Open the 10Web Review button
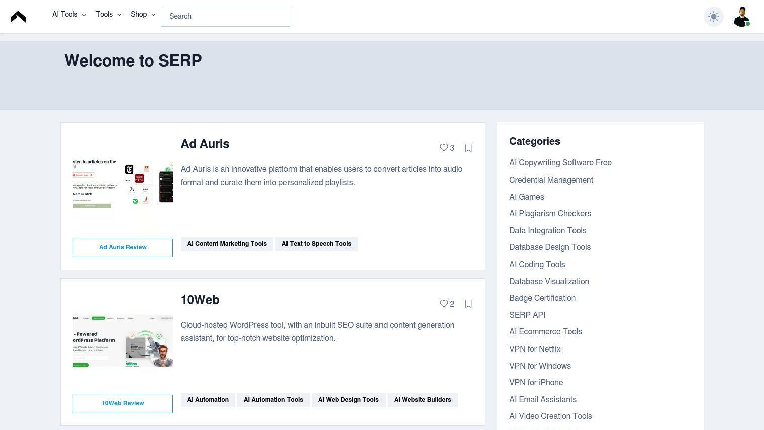Image resolution: width=764 pixels, height=430 pixels. (123, 404)
